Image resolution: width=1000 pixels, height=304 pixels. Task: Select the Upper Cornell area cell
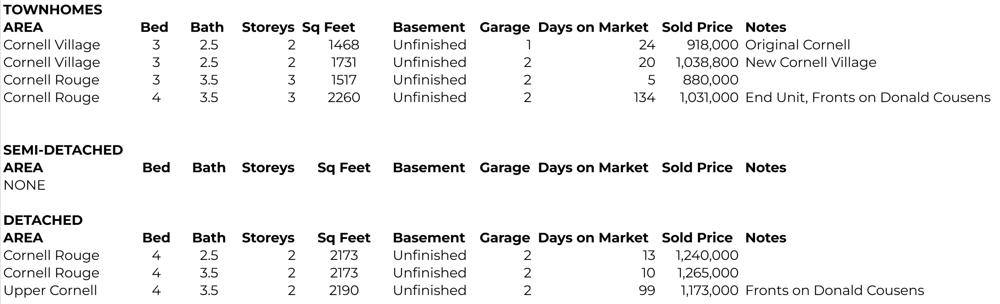pyautogui.click(x=50, y=290)
